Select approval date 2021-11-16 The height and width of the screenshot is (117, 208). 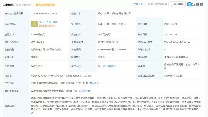(x=171, y=34)
